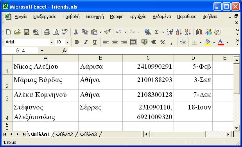
Task: Apply the red font color
Action: [221, 42]
